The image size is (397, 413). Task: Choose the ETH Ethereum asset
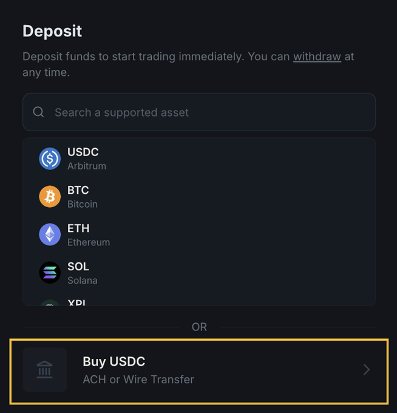click(199, 235)
